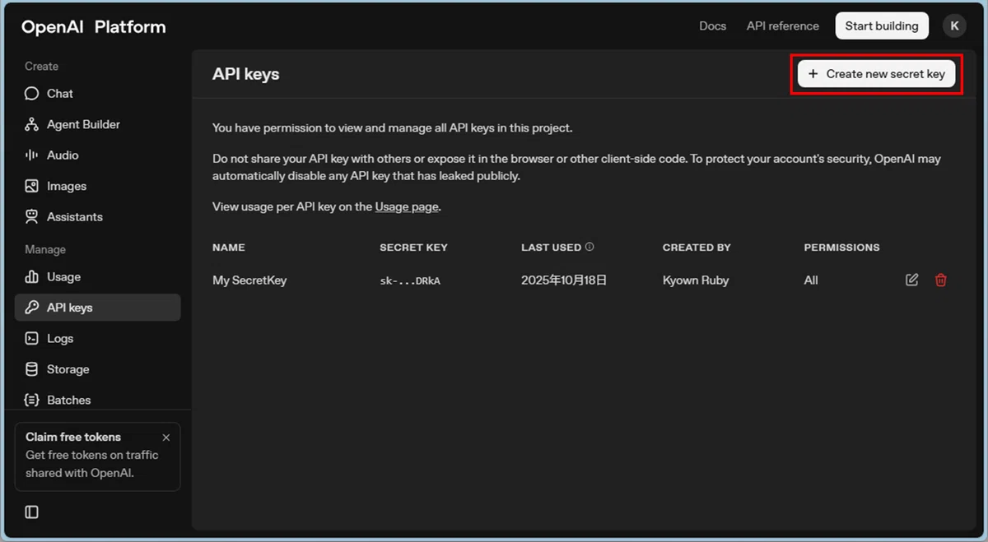Open Images section

(x=97, y=186)
